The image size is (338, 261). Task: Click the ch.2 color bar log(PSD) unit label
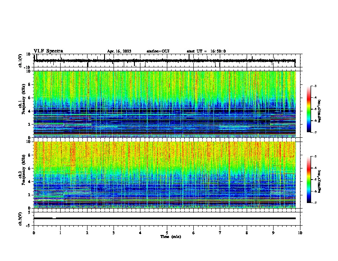(319, 181)
